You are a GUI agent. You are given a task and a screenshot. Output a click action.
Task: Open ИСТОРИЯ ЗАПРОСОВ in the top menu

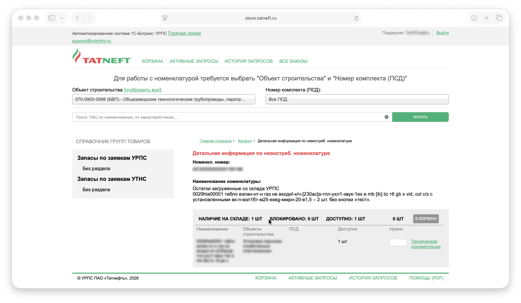click(249, 62)
